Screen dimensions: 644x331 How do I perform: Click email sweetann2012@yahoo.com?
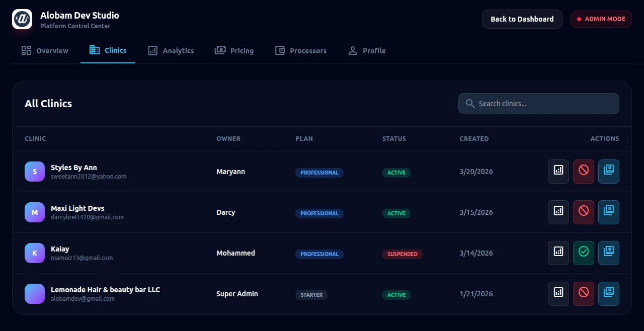point(89,177)
